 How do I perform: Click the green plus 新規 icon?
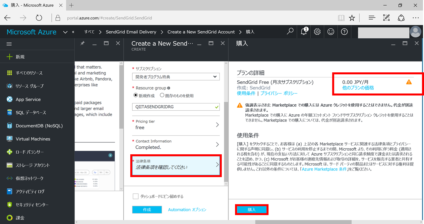point(10,57)
